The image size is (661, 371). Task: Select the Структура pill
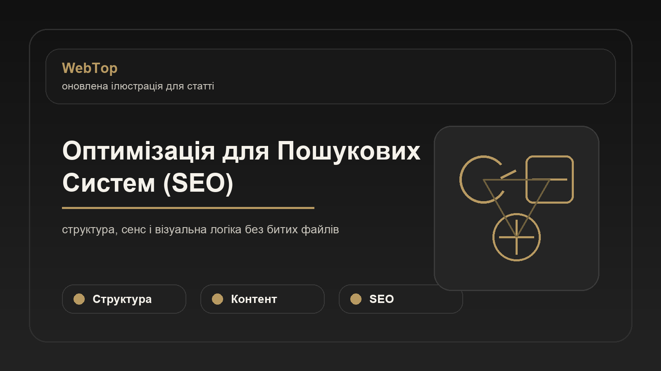pos(124,299)
